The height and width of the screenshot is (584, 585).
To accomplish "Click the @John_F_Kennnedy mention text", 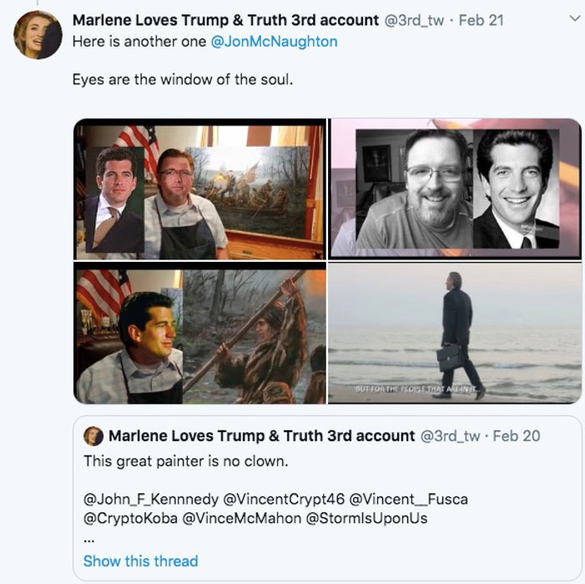I will click(151, 499).
